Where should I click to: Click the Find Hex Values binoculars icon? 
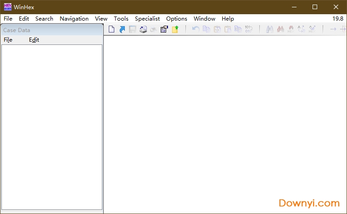[291, 29]
